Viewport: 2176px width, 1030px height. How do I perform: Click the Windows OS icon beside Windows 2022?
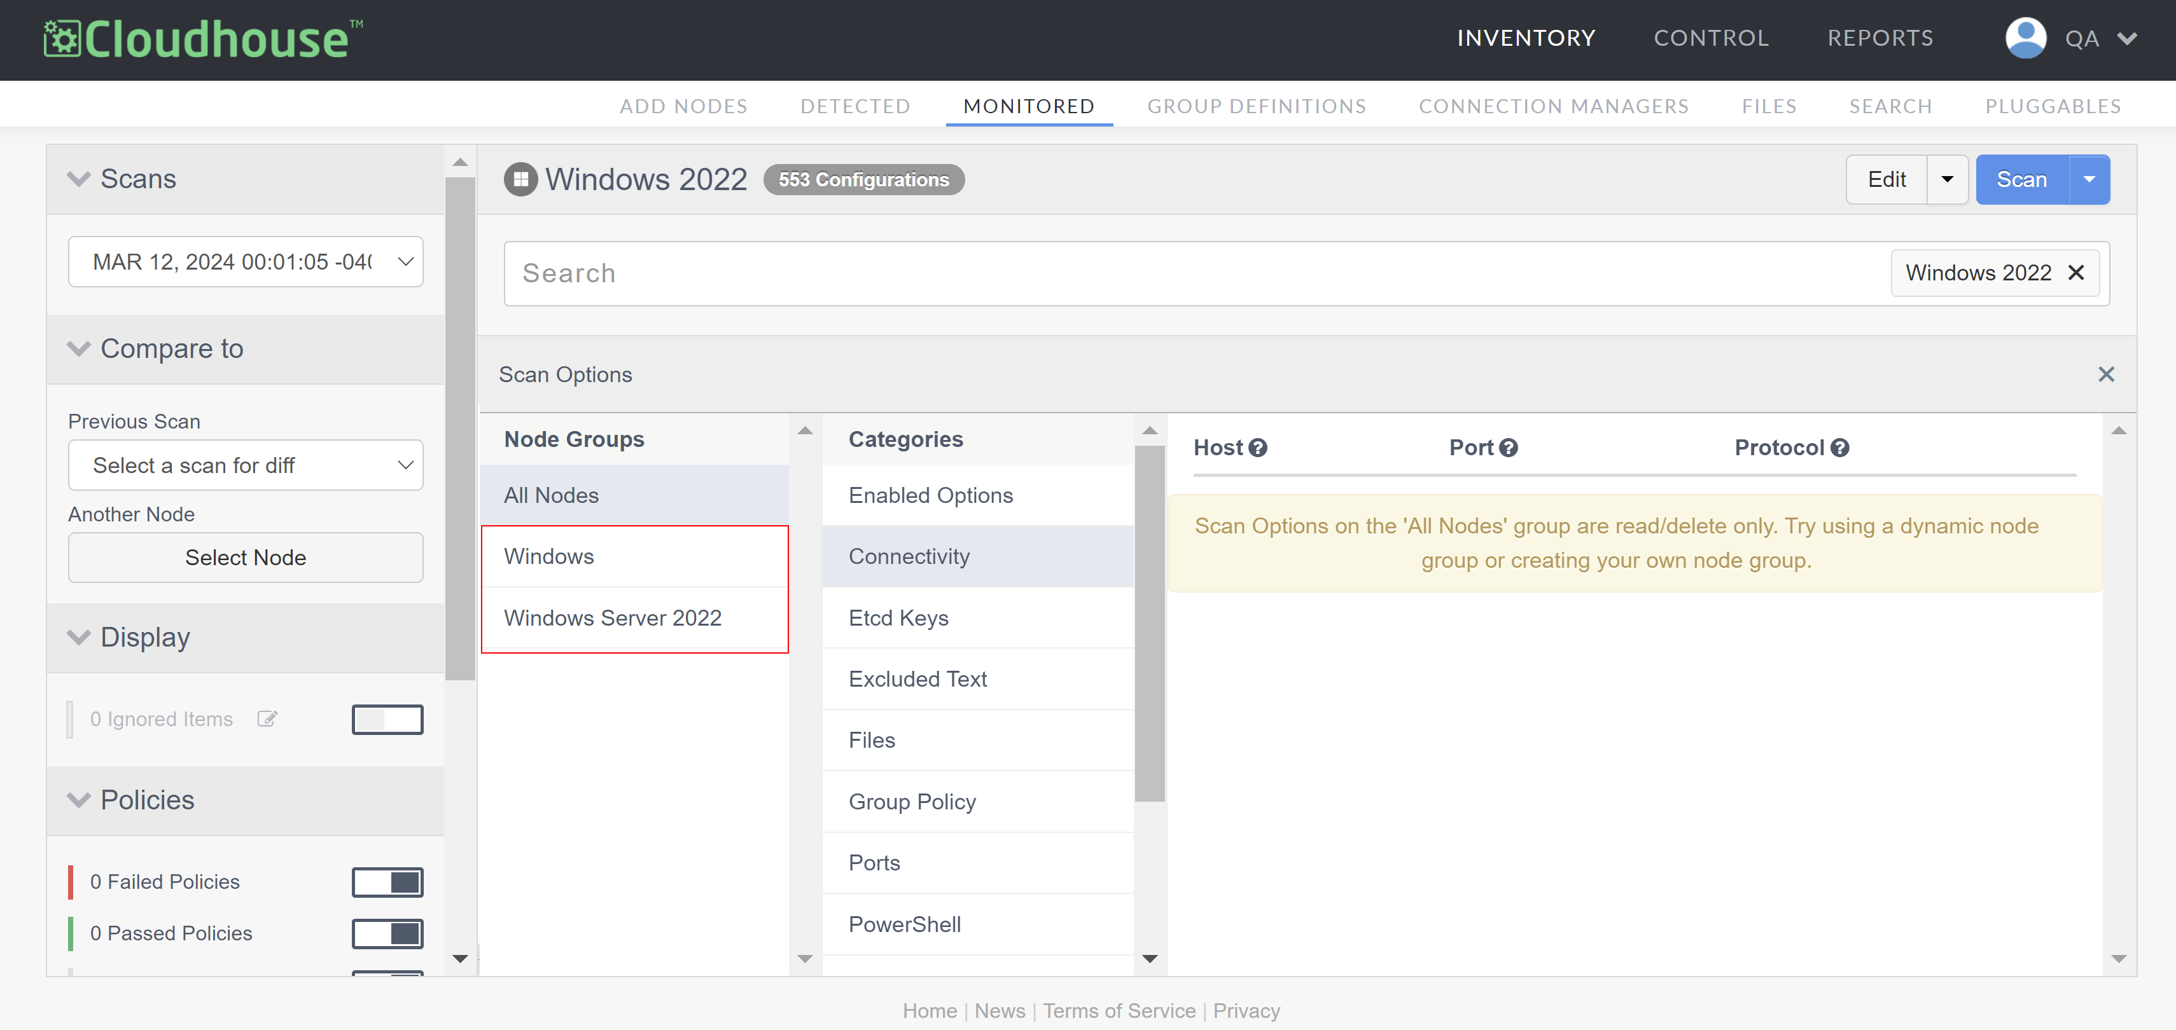(520, 179)
